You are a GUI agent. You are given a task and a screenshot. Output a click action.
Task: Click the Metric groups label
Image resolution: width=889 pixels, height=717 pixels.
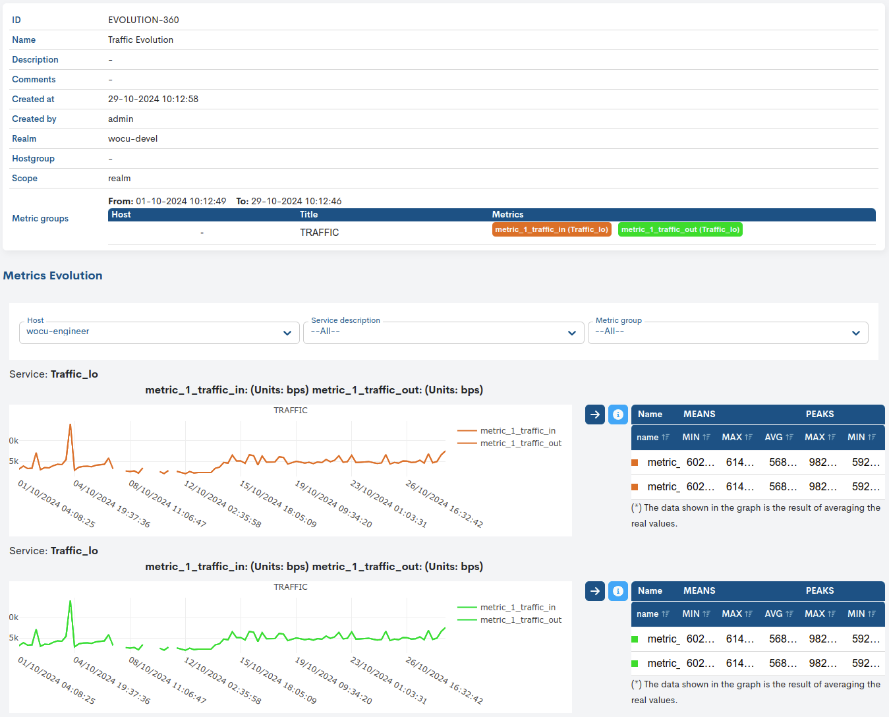pyautogui.click(x=40, y=218)
